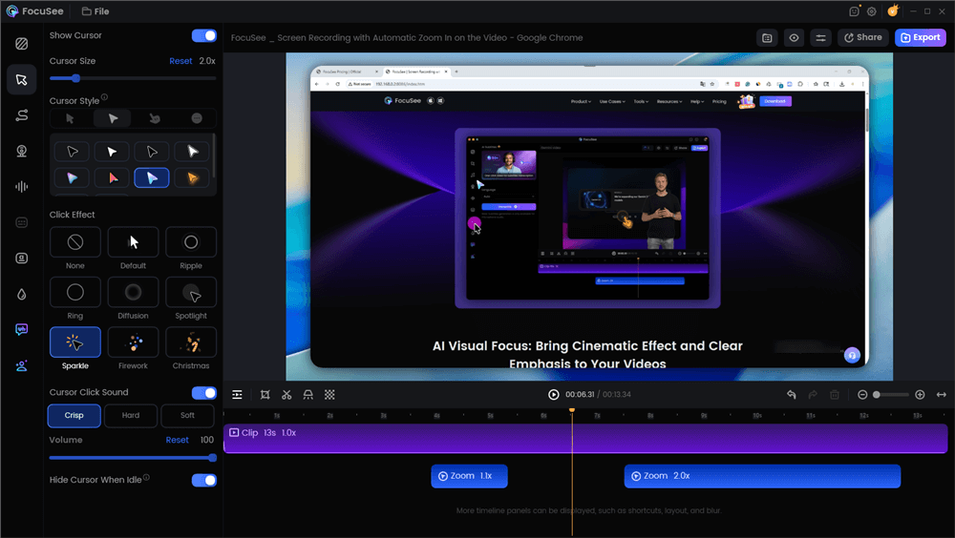955x538 pixels.
Task: Click the crop tool in the timeline toolbar
Action: click(x=265, y=394)
